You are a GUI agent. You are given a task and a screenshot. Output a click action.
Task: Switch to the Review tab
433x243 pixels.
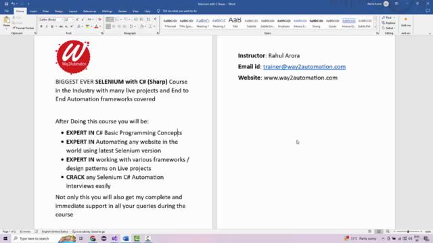(x=122, y=11)
